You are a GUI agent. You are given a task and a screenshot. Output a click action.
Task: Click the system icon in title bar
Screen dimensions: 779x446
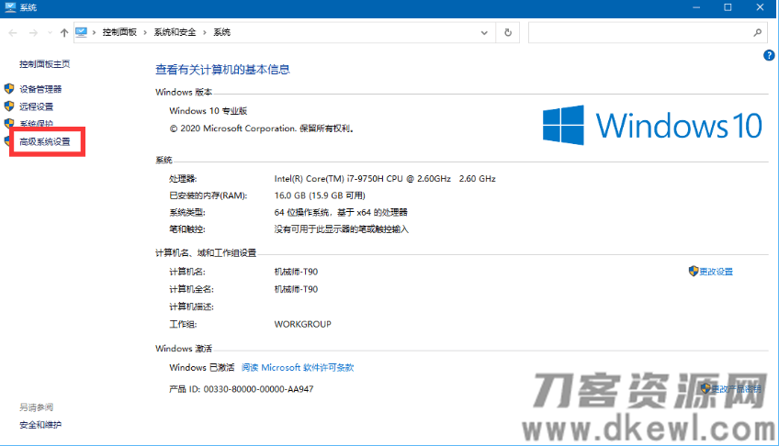[10, 7]
